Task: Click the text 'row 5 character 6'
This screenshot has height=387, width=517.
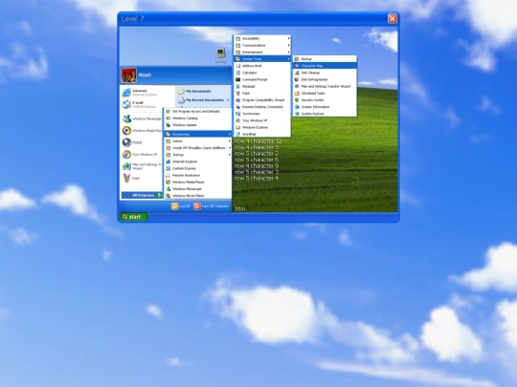Action: [257, 160]
